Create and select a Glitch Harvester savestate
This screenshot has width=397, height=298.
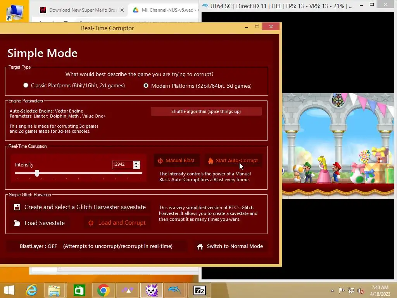point(80,207)
